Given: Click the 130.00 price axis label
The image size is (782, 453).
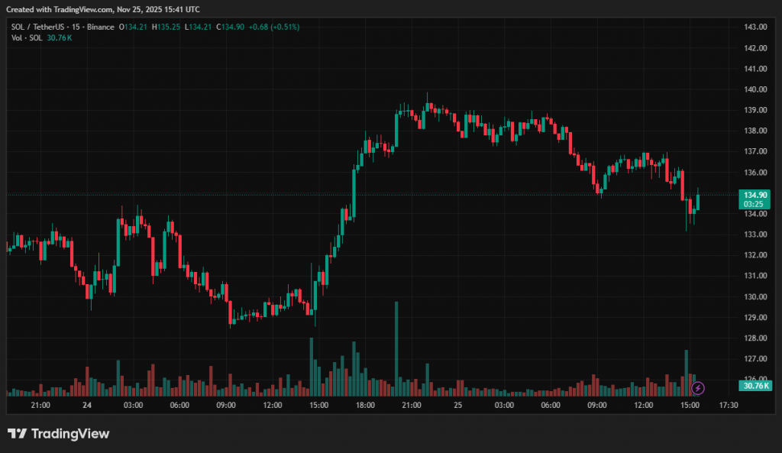Looking at the screenshot, I should (755, 296).
